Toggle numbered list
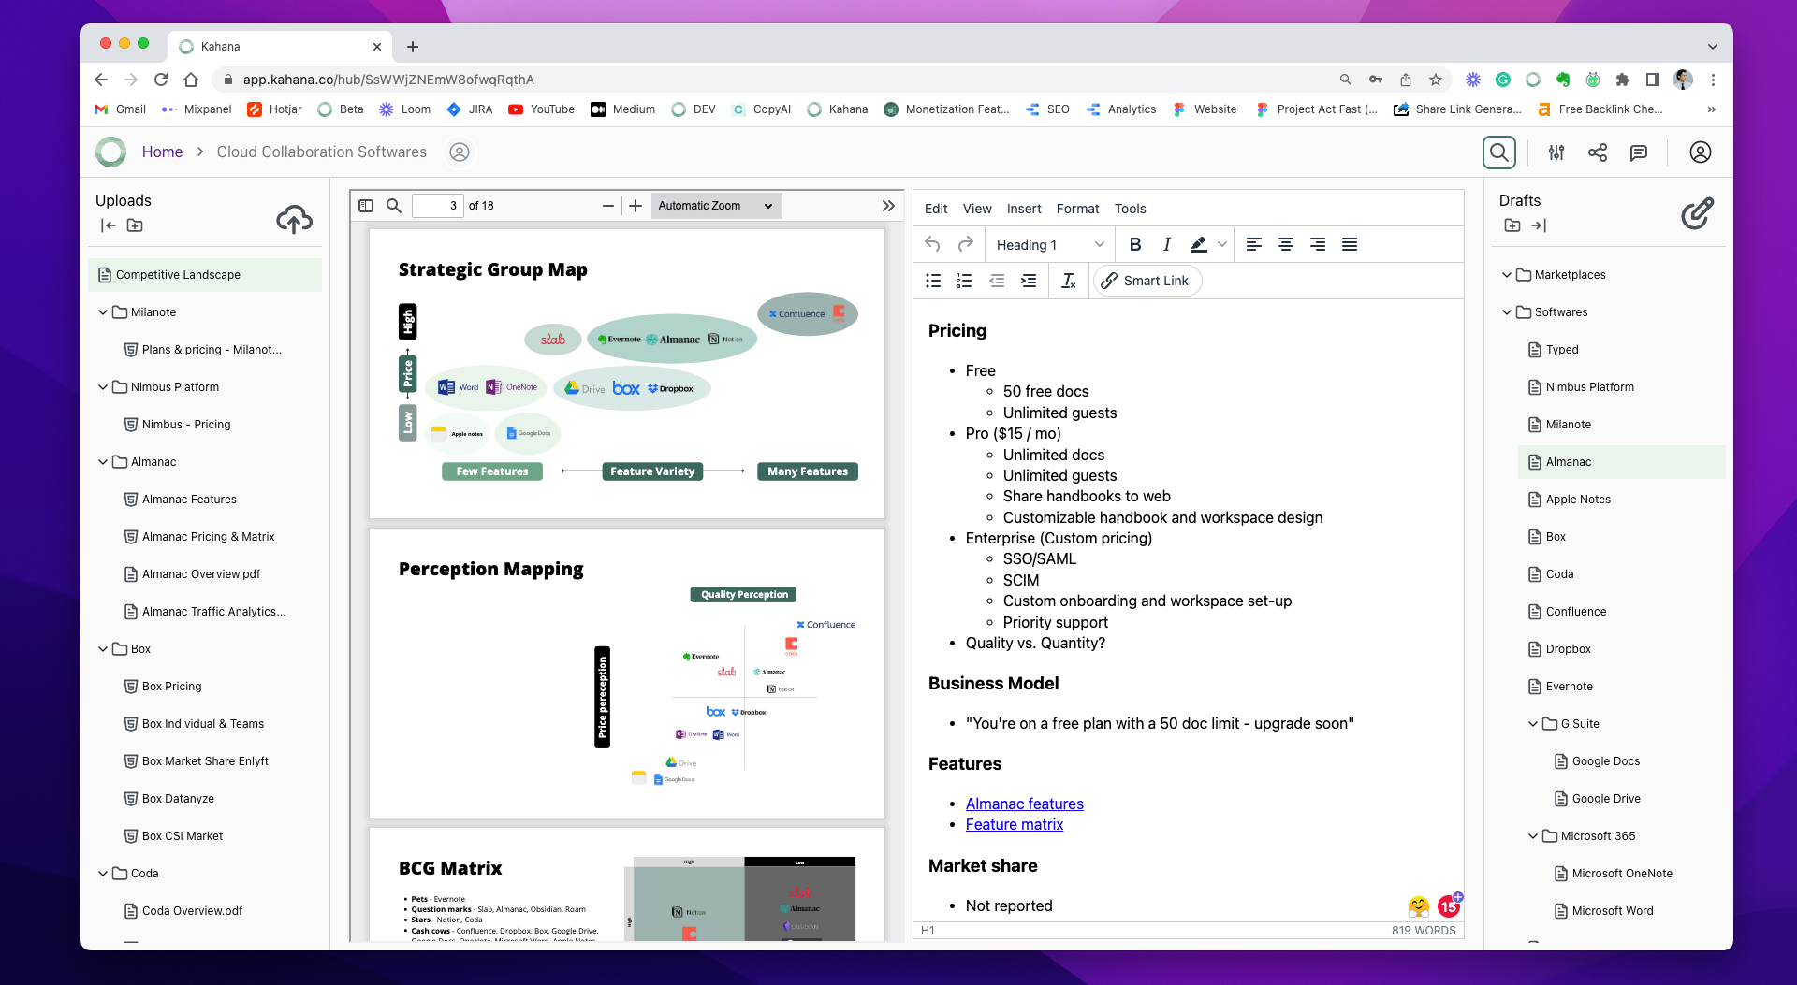Image resolution: width=1797 pixels, height=985 pixels. click(964, 281)
